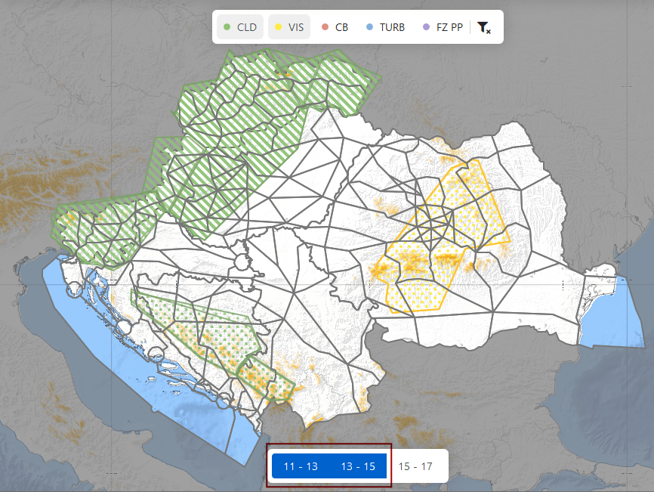This screenshot has height=492, width=654.
Task: Select the 11 - 13 time period
Action: point(301,466)
